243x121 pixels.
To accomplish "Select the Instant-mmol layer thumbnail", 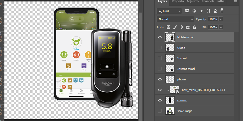I will point(170,69).
